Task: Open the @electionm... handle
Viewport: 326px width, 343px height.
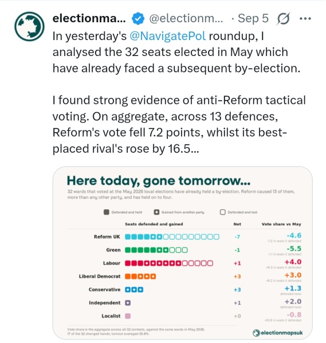Action: [x=186, y=18]
